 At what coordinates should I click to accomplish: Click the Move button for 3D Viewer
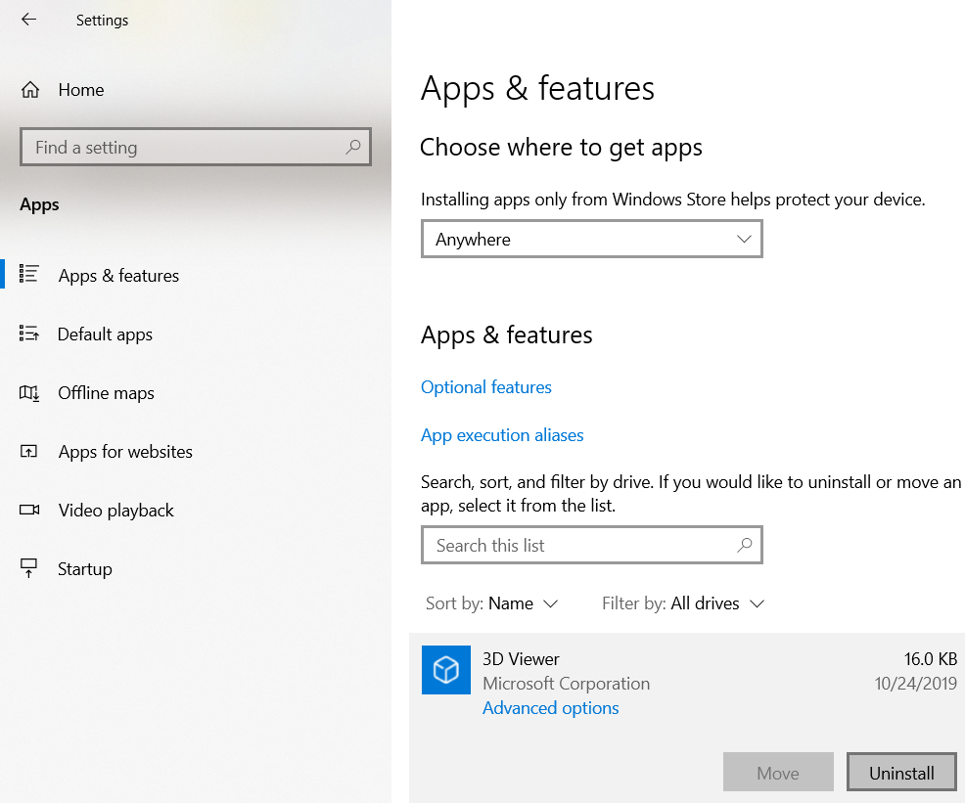pos(778,773)
